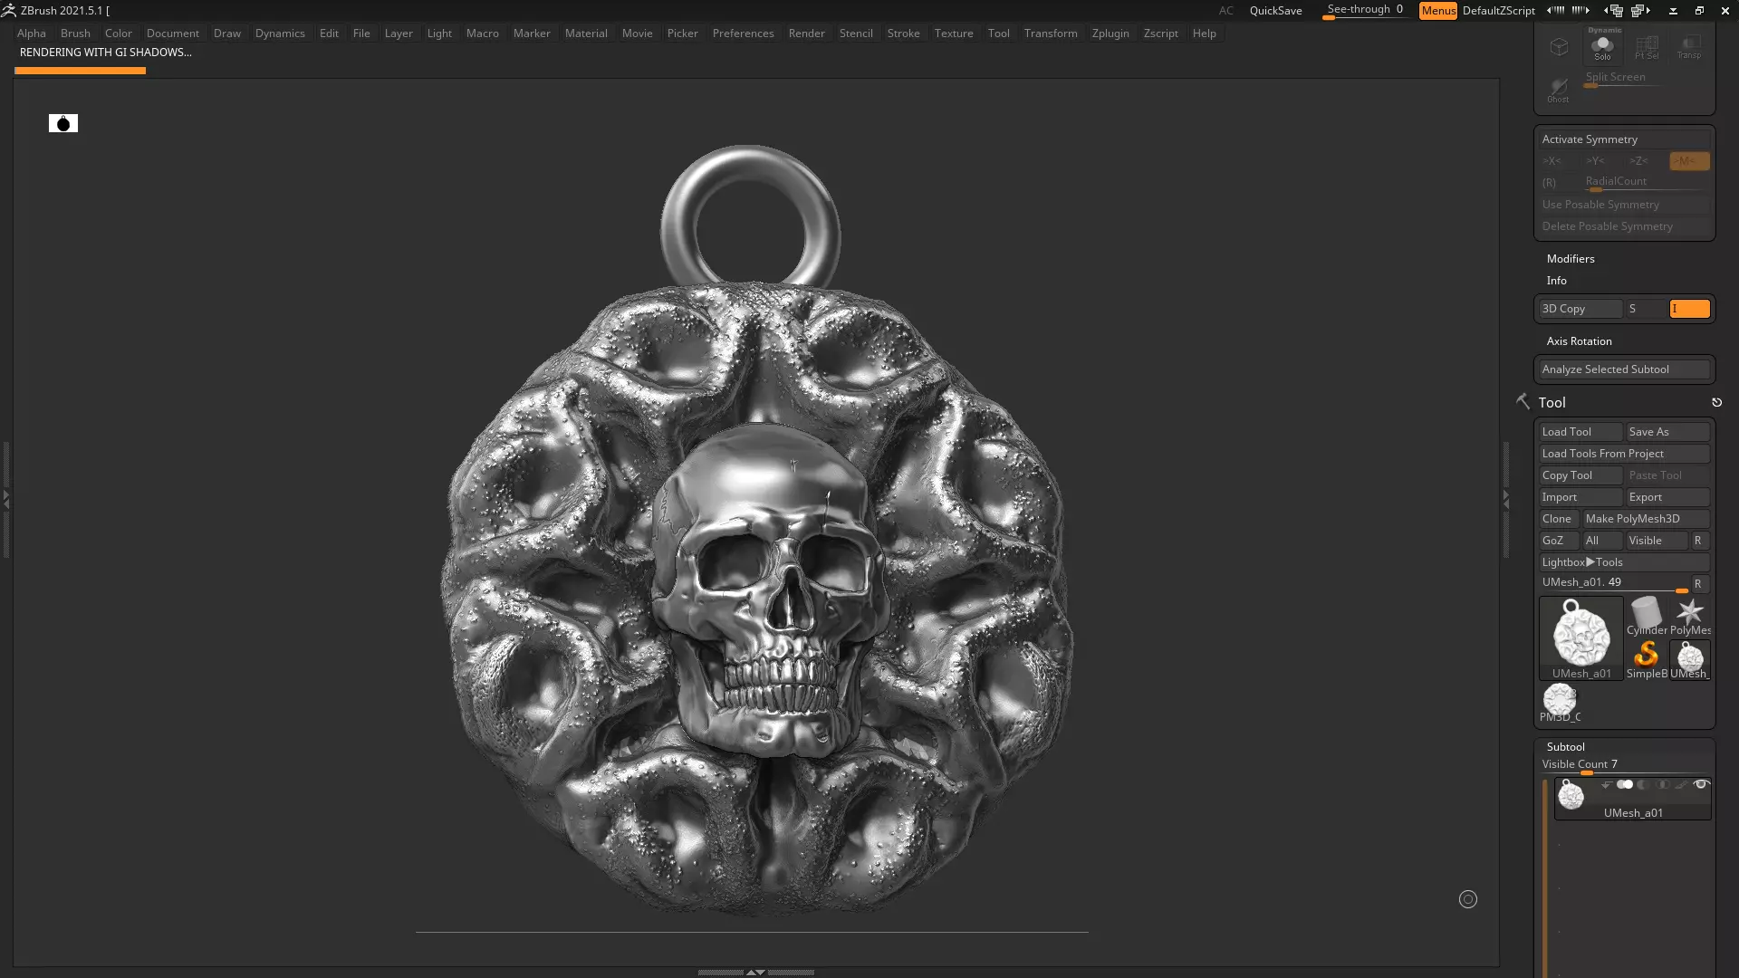Image resolution: width=1739 pixels, height=978 pixels.
Task: Click Make PolyMesh3D button
Action: coord(1646,519)
